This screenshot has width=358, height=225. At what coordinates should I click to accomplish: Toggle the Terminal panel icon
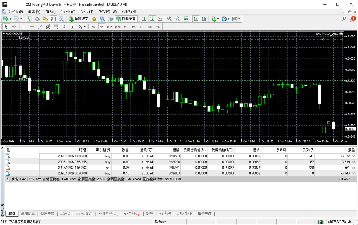coord(53,19)
